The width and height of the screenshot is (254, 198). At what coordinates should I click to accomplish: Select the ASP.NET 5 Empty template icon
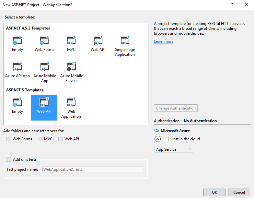(17, 102)
